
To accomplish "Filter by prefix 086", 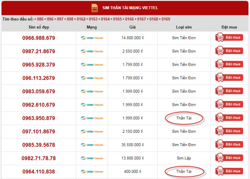I will pyautogui.click(x=40, y=19).
